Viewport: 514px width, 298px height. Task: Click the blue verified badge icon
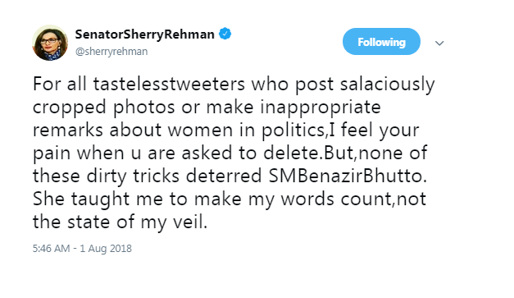(225, 34)
